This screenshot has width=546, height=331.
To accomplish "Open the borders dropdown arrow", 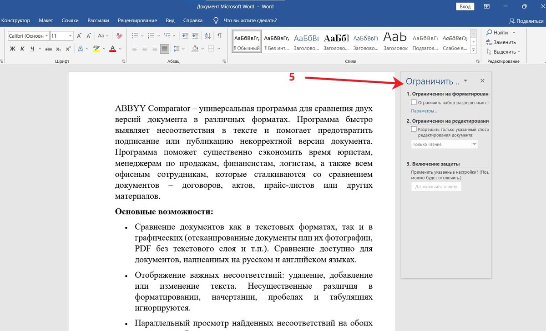I will pyautogui.click(x=218, y=49).
